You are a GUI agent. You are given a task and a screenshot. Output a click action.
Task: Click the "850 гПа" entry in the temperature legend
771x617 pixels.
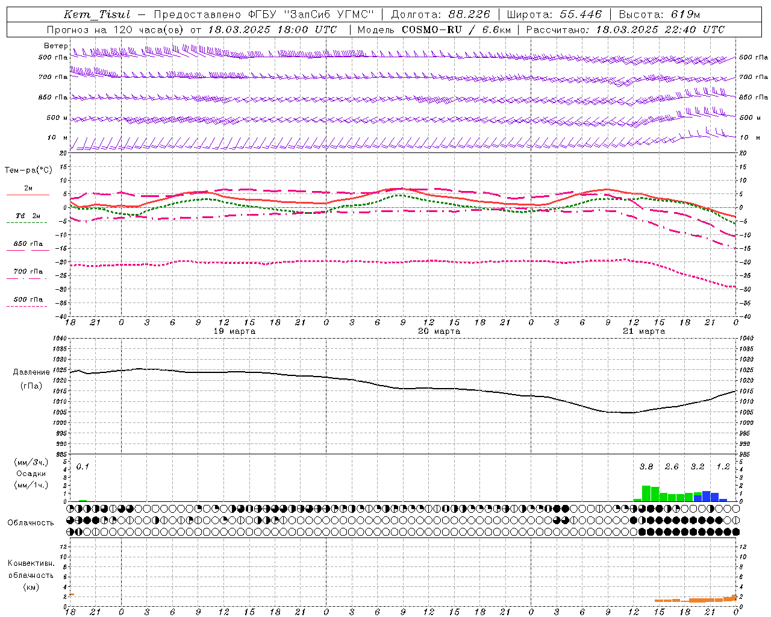point(28,243)
